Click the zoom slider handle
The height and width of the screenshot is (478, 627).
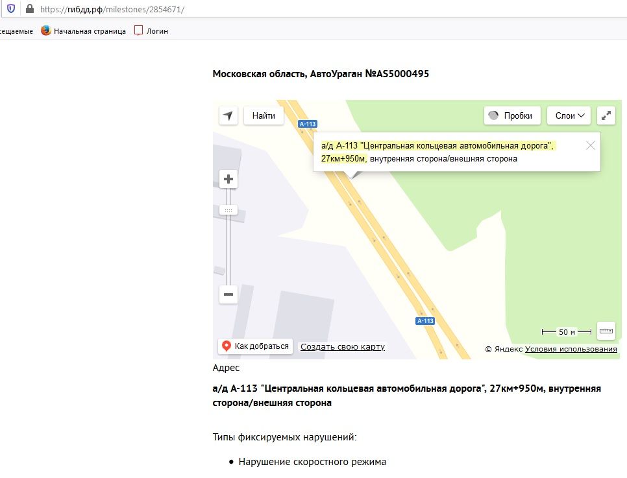(x=228, y=209)
